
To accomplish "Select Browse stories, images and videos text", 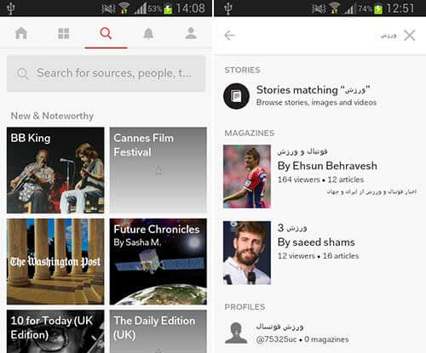I will pos(316,102).
